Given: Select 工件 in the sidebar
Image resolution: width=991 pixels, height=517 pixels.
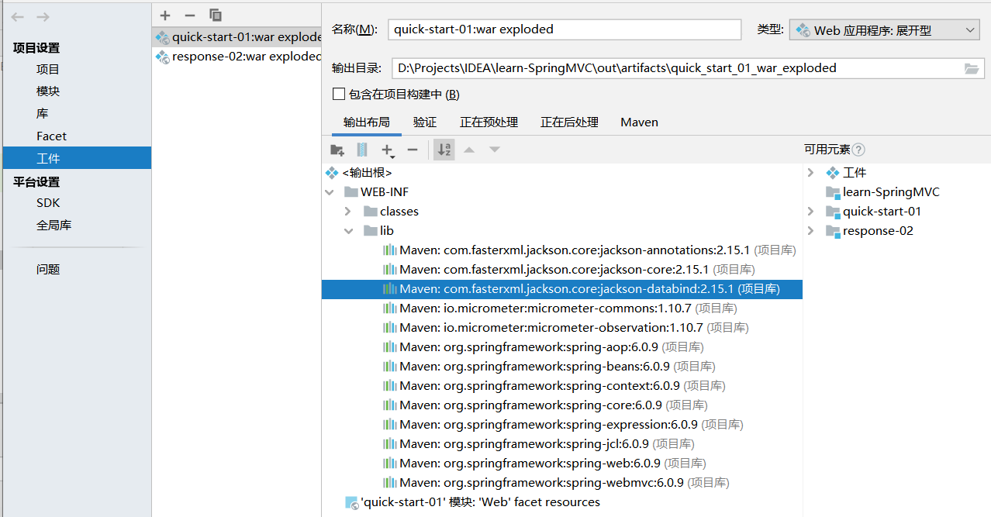Looking at the screenshot, I should pos(77,158).
